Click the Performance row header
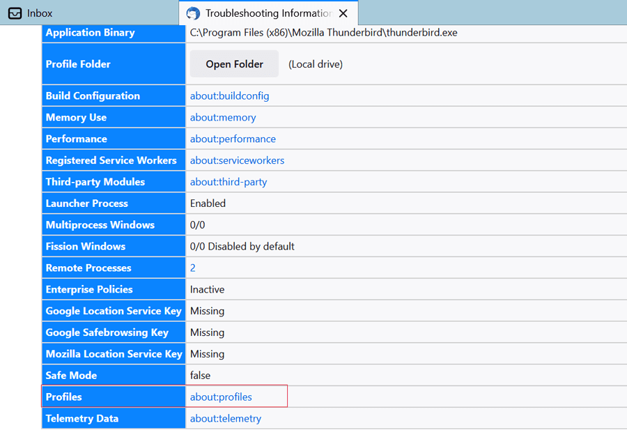Screen dimensions: 627x446 [114, 139]
